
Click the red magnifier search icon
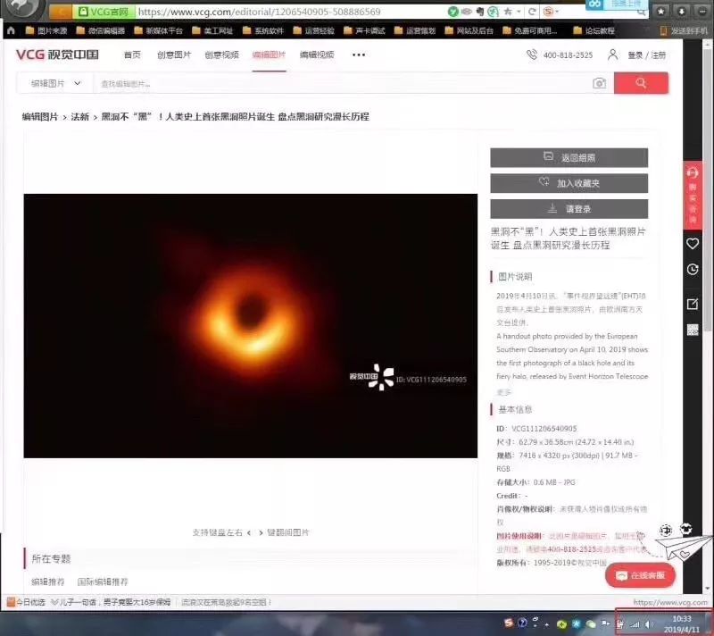[641, 82]
